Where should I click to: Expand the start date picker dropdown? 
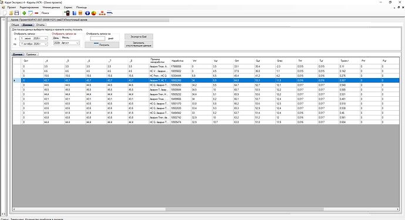(x=46, y=39)
